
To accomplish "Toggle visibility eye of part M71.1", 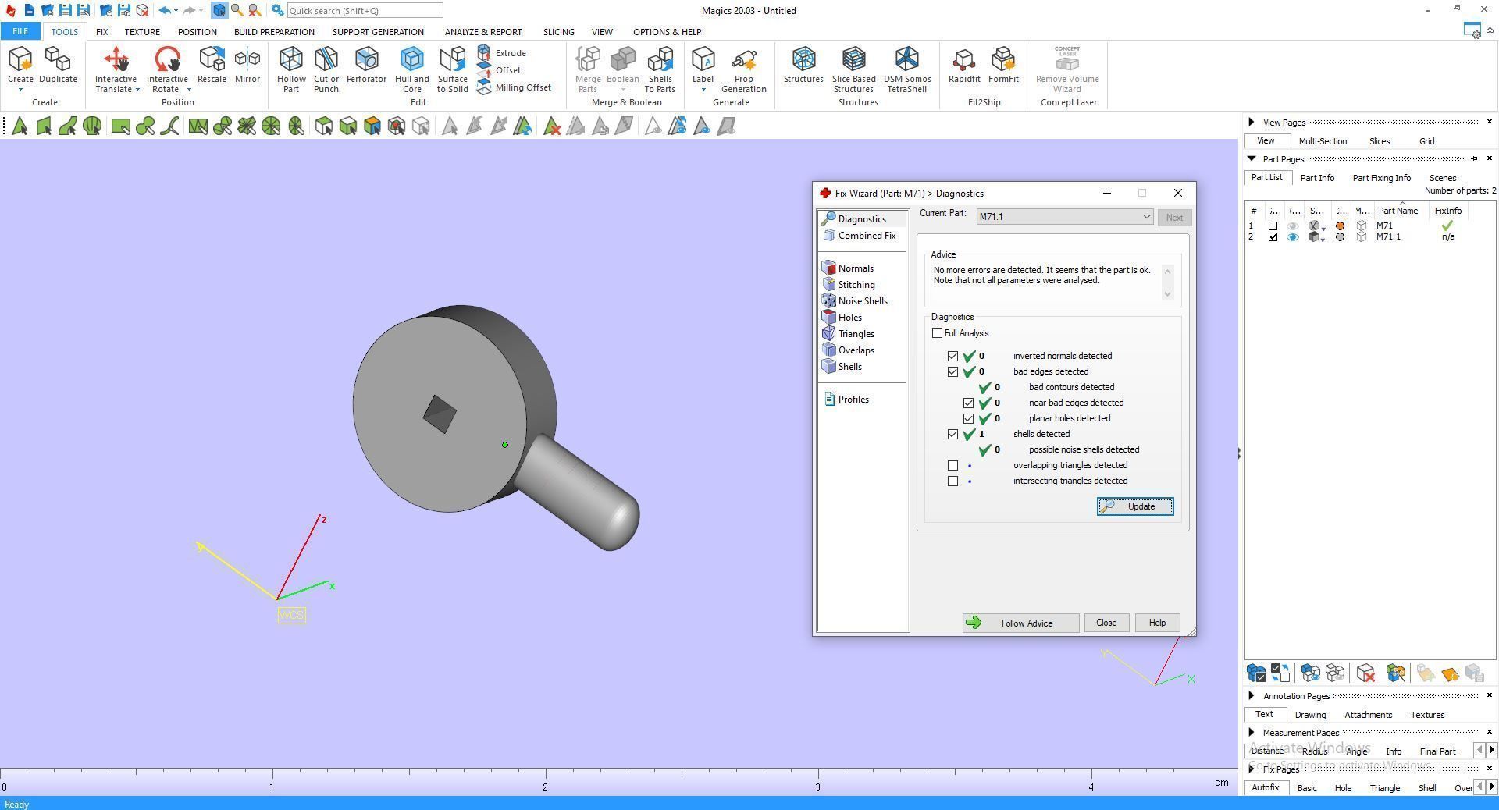I will [x=1293, y=237].
